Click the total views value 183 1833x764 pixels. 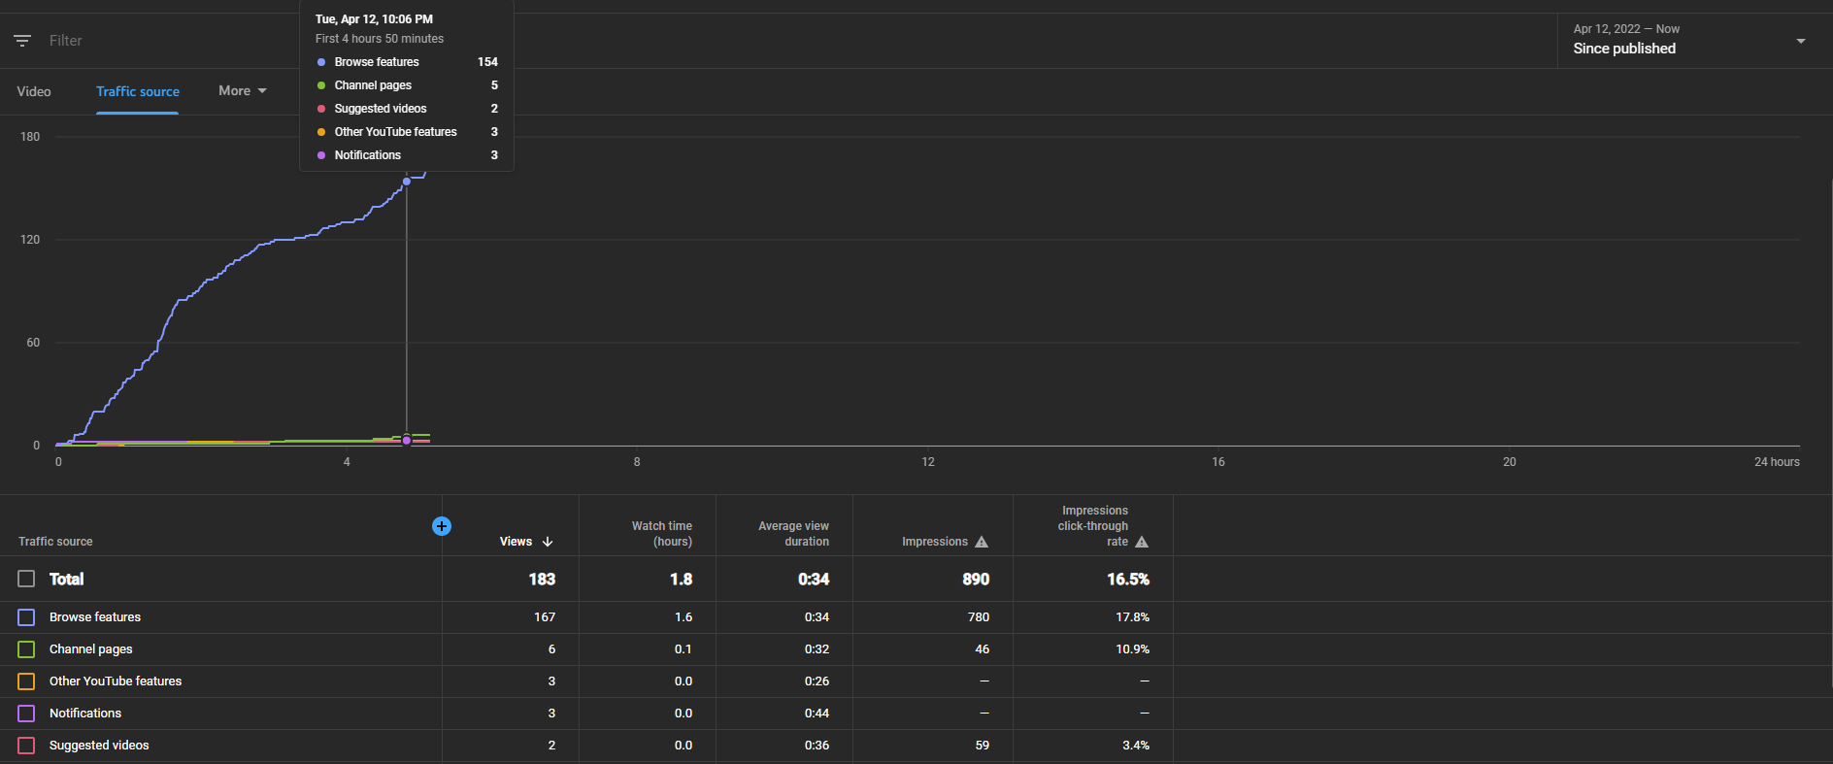[x=542, y=580]
